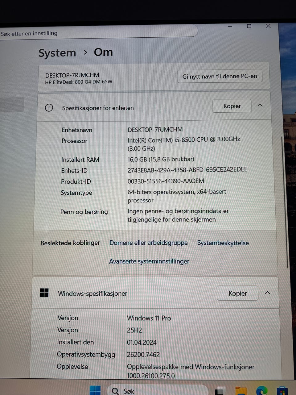Click the Installert den label
The image size is (296, 395).
(x=76, y=342)
